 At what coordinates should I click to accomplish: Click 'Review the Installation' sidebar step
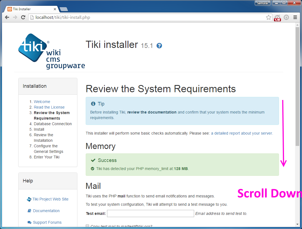click(x=44, y=138)
